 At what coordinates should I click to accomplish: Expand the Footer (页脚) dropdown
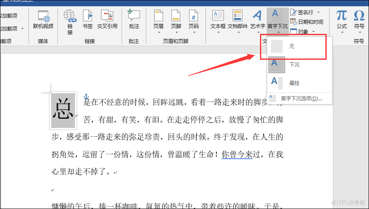pyautogui.click(x=176, y=20)
